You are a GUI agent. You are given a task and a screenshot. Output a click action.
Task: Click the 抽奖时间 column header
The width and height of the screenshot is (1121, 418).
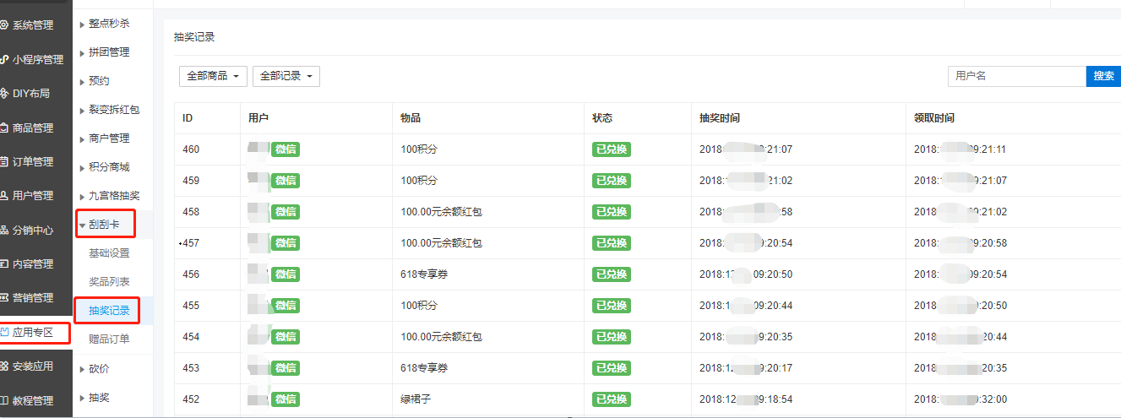tap(720, 118)
